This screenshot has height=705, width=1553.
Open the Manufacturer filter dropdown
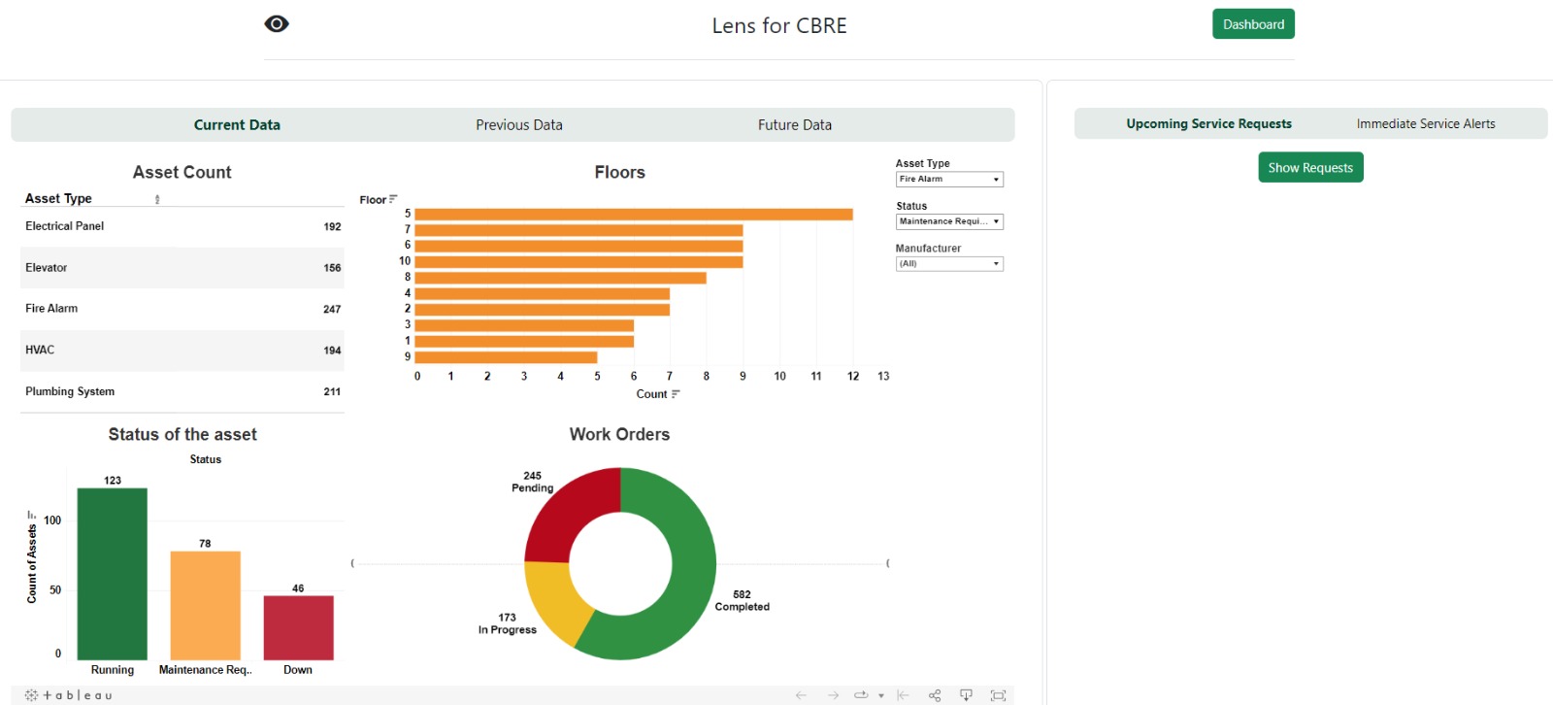949,264
